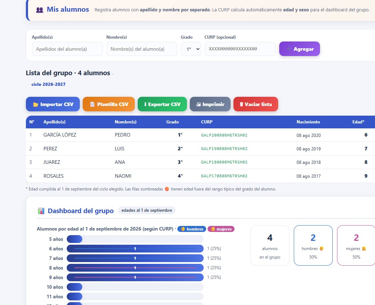Click the Agregar button

pos(299,49)
